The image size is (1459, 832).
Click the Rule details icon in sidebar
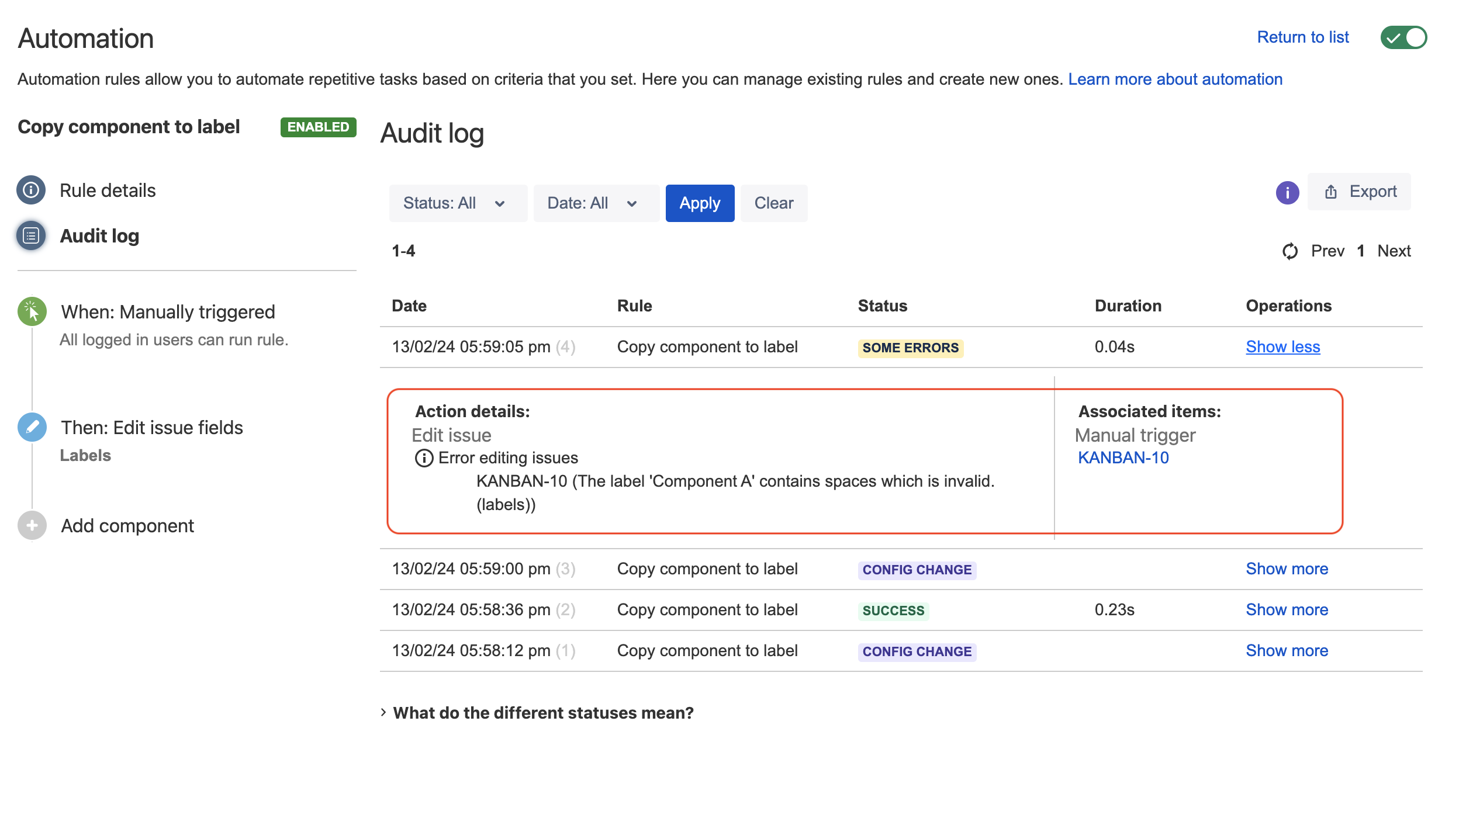[x=31, y=189]
